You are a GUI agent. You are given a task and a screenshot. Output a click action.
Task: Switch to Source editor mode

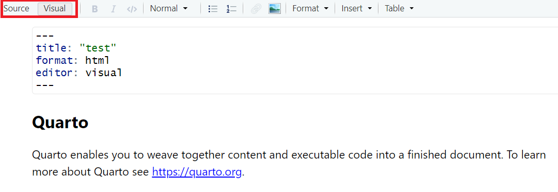point(17,9)
